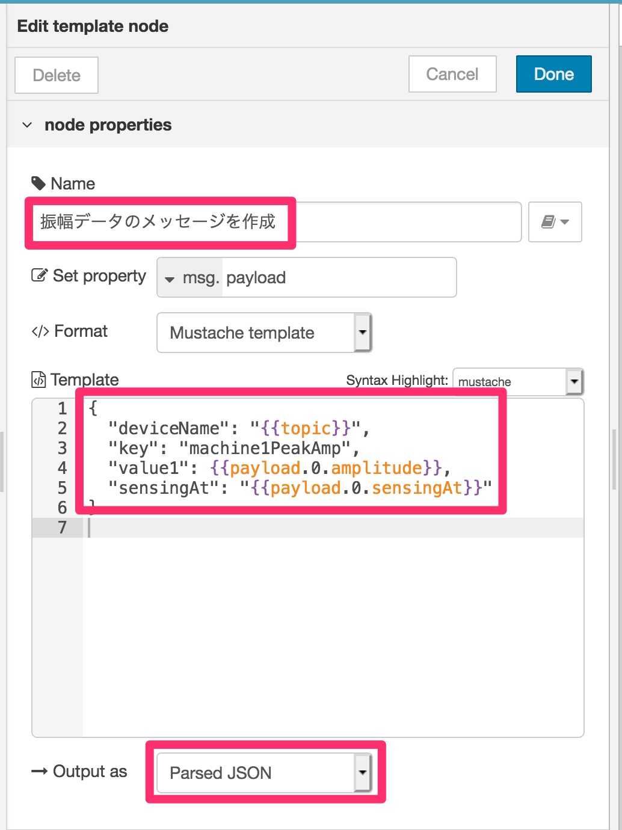Click the deviceName line in template editor
This screenshot has width=622, height=830.
pos(239,428)
